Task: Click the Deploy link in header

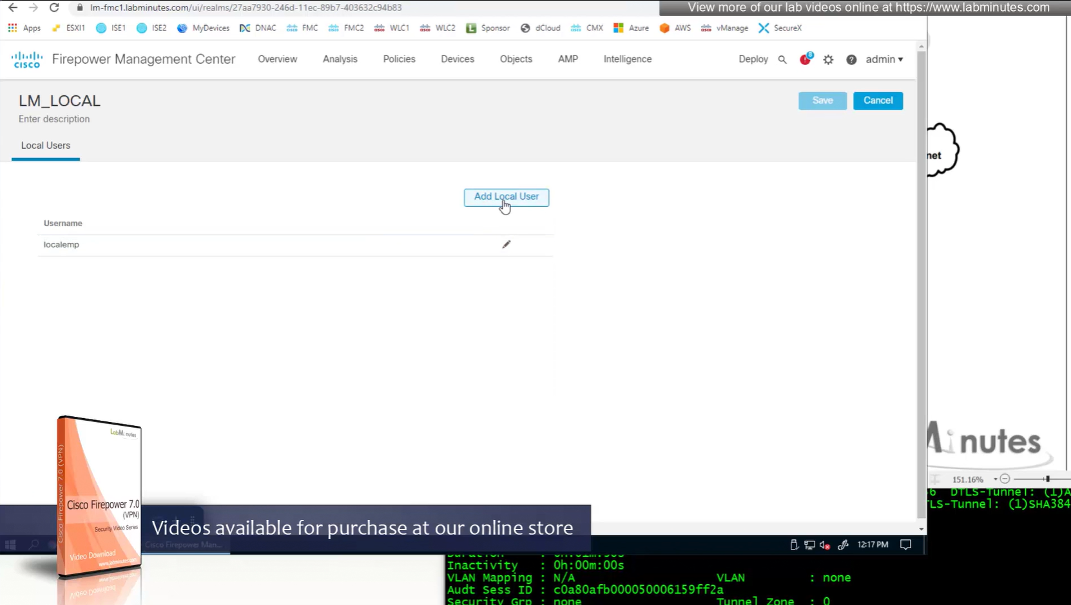Action: tap(753, 59)
